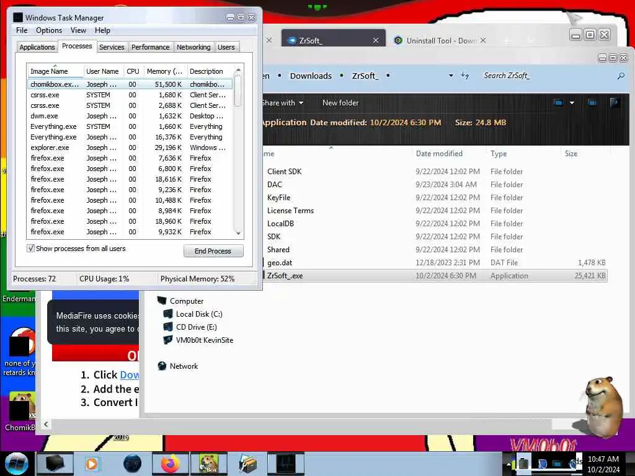Select the LocalDB folder
This screenshot has width=635, height=476.
[280, 223]
